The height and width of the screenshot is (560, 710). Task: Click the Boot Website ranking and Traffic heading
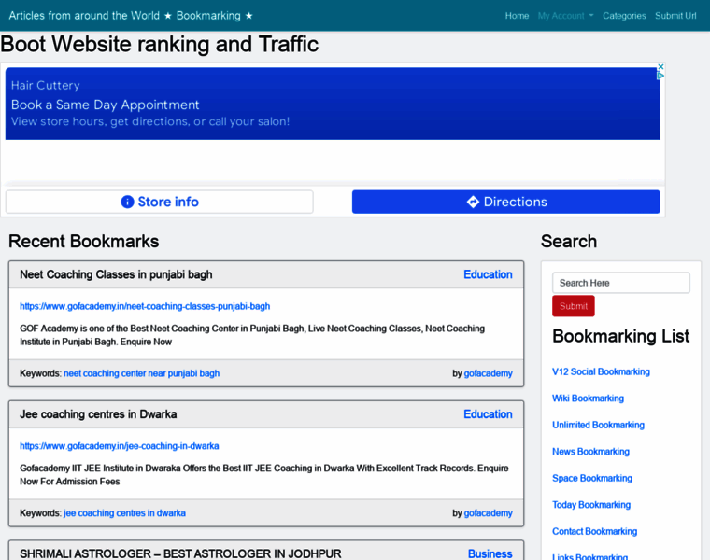point(160,44)
